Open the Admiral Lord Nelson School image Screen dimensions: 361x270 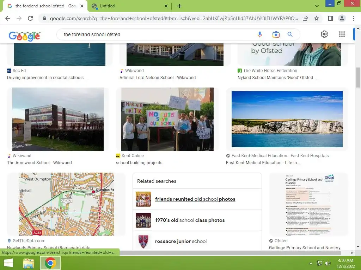coord(175,54)
